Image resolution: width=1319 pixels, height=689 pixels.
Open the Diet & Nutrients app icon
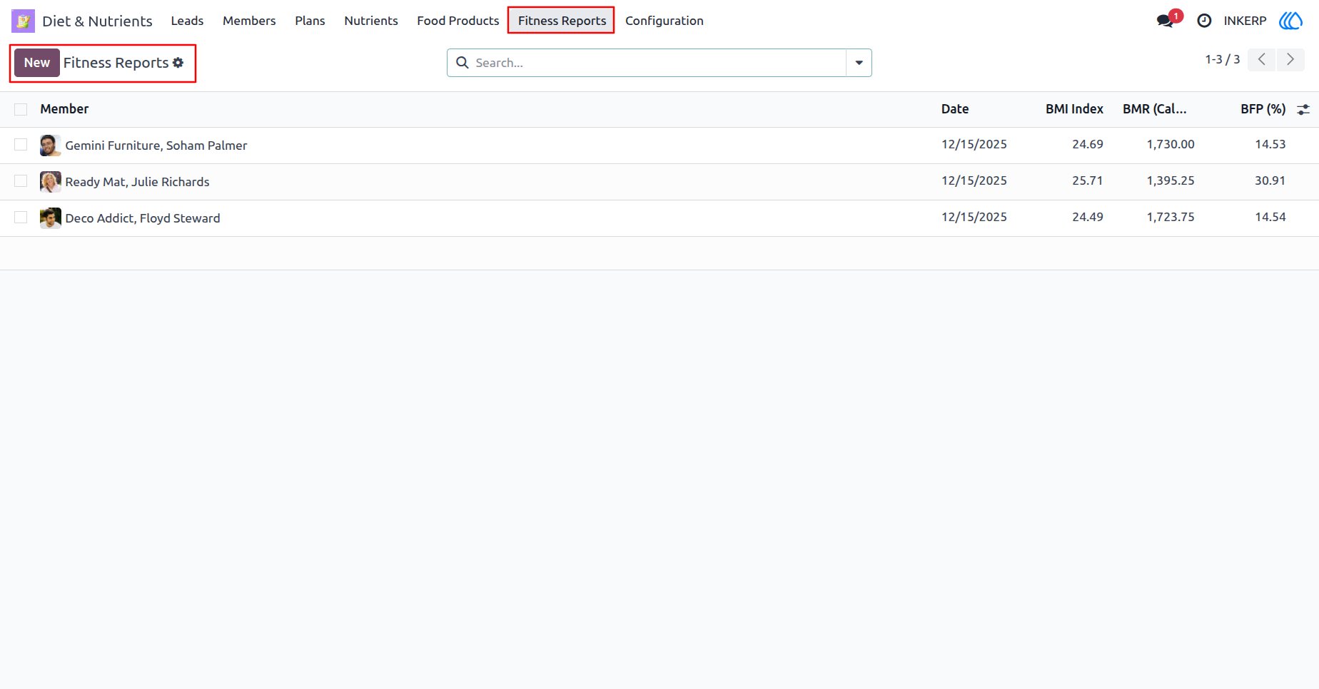23,21
